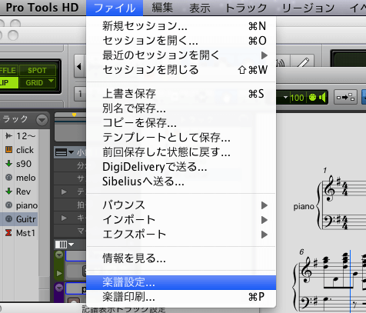Click the green MIDI note icon near 100
Screen dimensions: 366x313
click(x=312, y=98)
